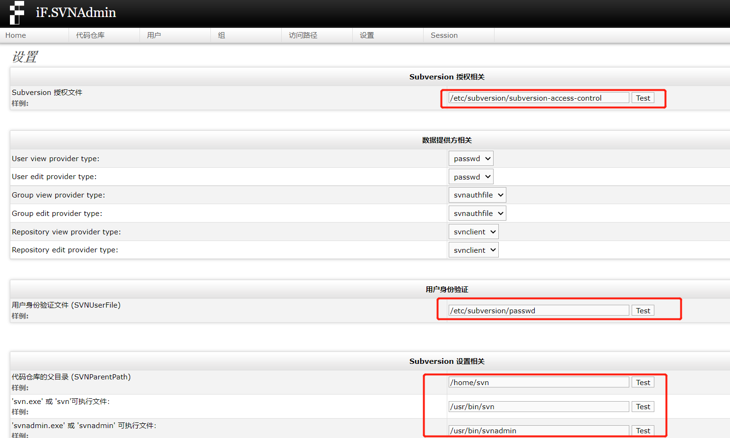Click the '代码仓库的父目录 (SVNParentPath)' label
The image size is (730, 438).
[x=71, y=377]
